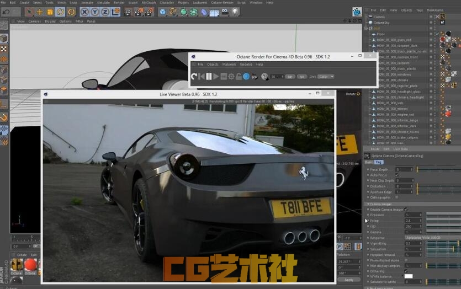Activate the Move tool cross icon
This screenshot has height=289, width=461.
(40, 12)
